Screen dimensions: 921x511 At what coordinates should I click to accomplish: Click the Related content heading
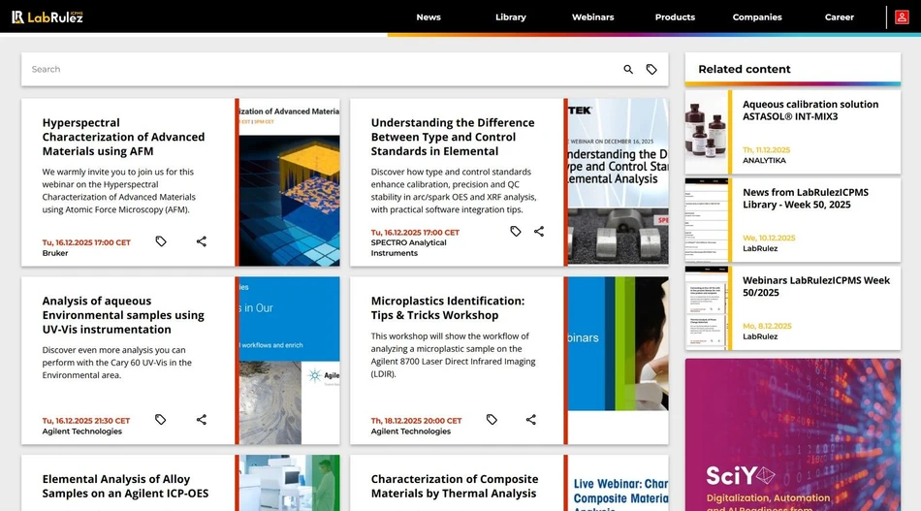coord(745,69)
